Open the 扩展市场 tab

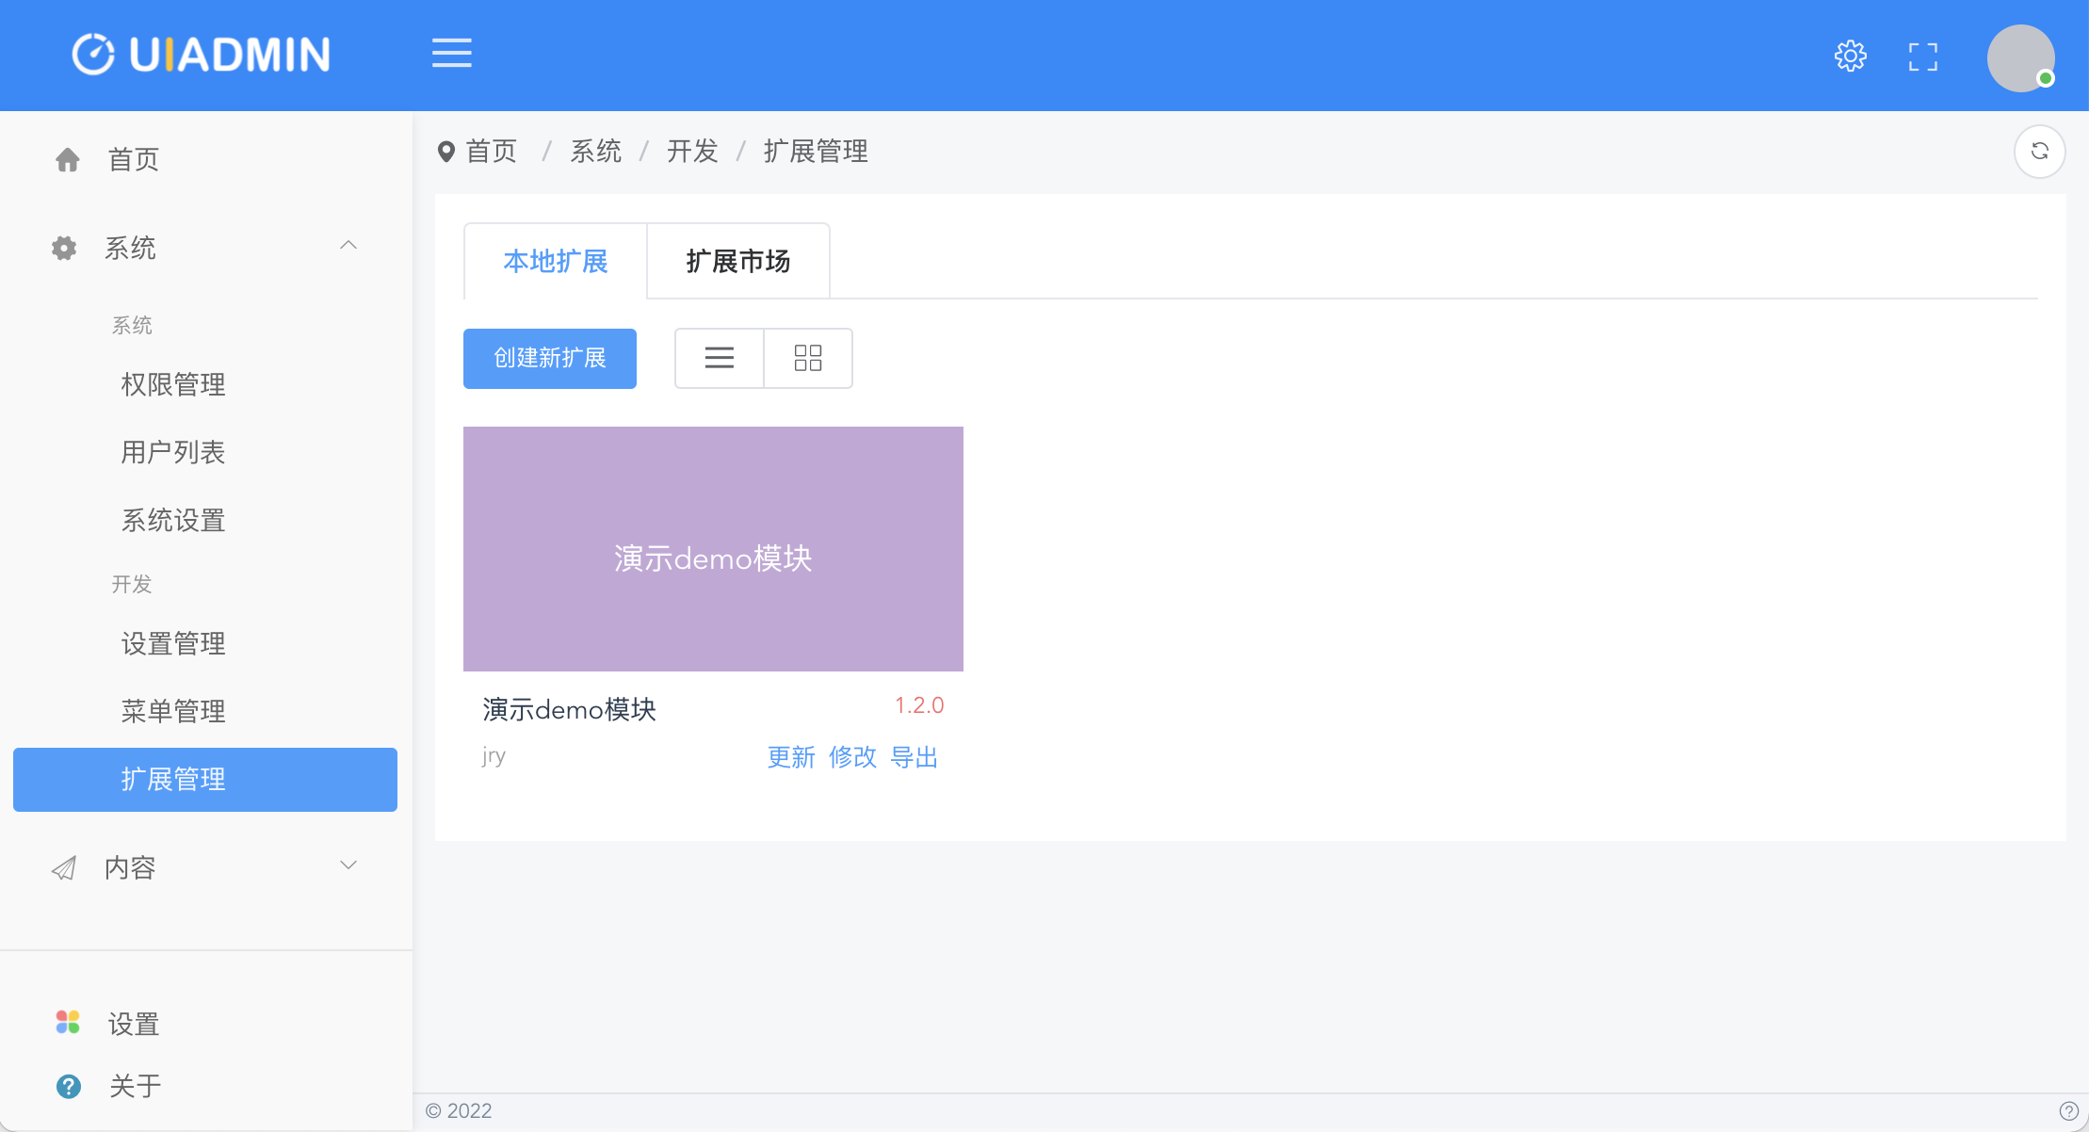[737, 262]
